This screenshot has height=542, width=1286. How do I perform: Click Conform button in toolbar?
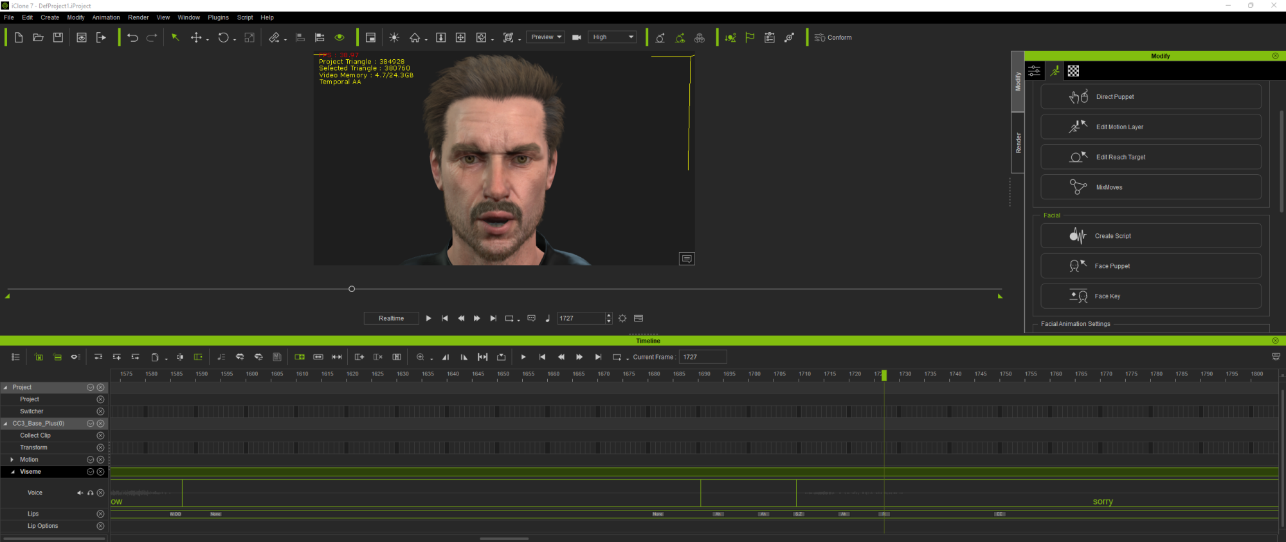point(833,37)
